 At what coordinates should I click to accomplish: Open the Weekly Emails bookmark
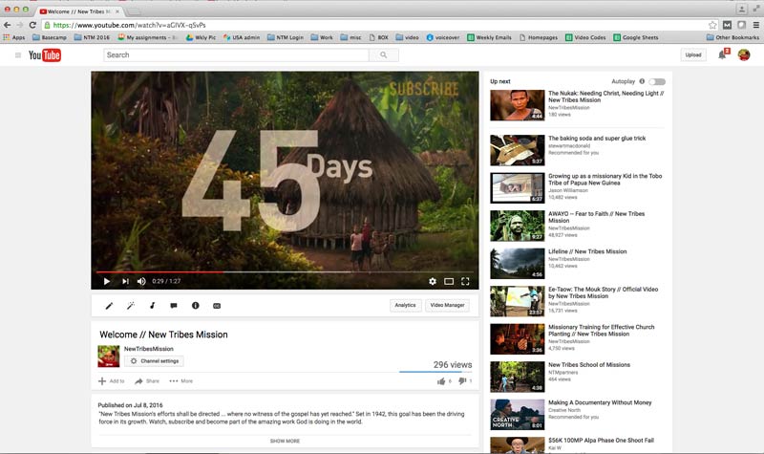[489, 37]
